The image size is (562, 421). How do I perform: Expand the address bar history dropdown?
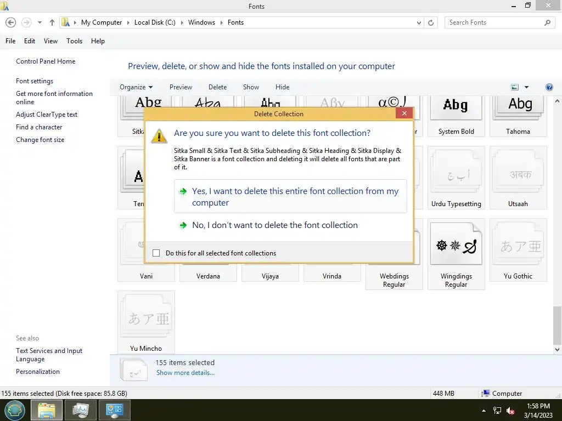pos(419,22)
